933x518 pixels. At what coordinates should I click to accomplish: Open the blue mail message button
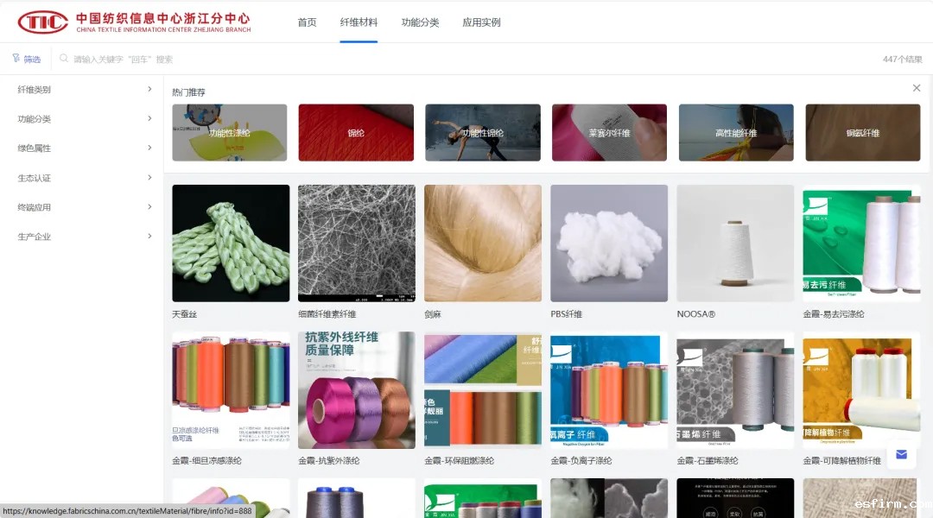click(901, 454)
